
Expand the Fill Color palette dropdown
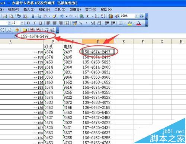[134, 23]
